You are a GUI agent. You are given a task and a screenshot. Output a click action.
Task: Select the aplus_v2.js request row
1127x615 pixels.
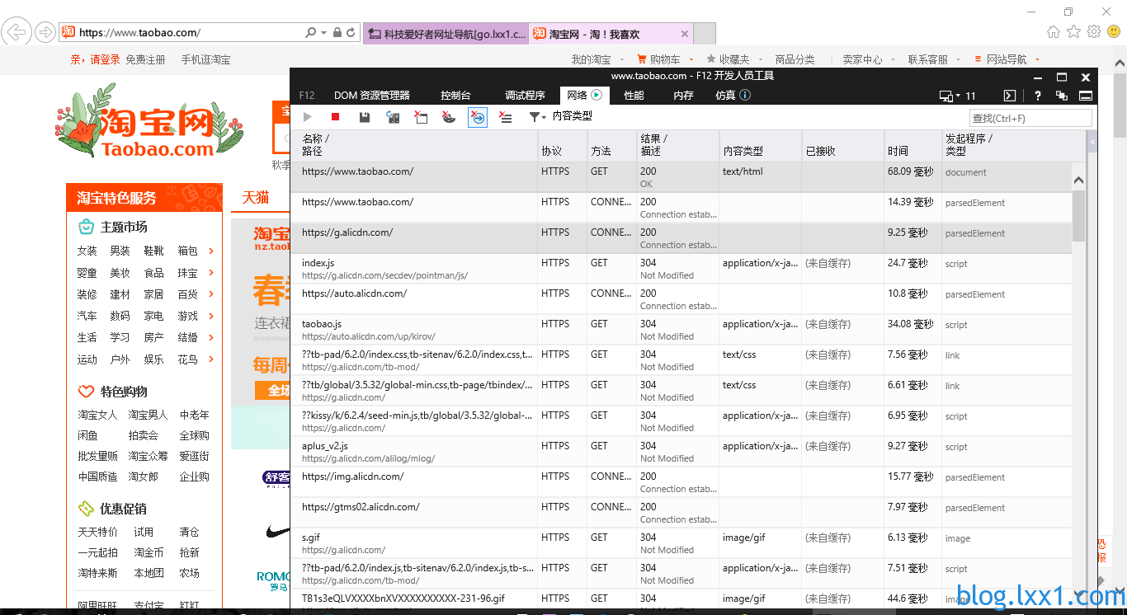681,452
